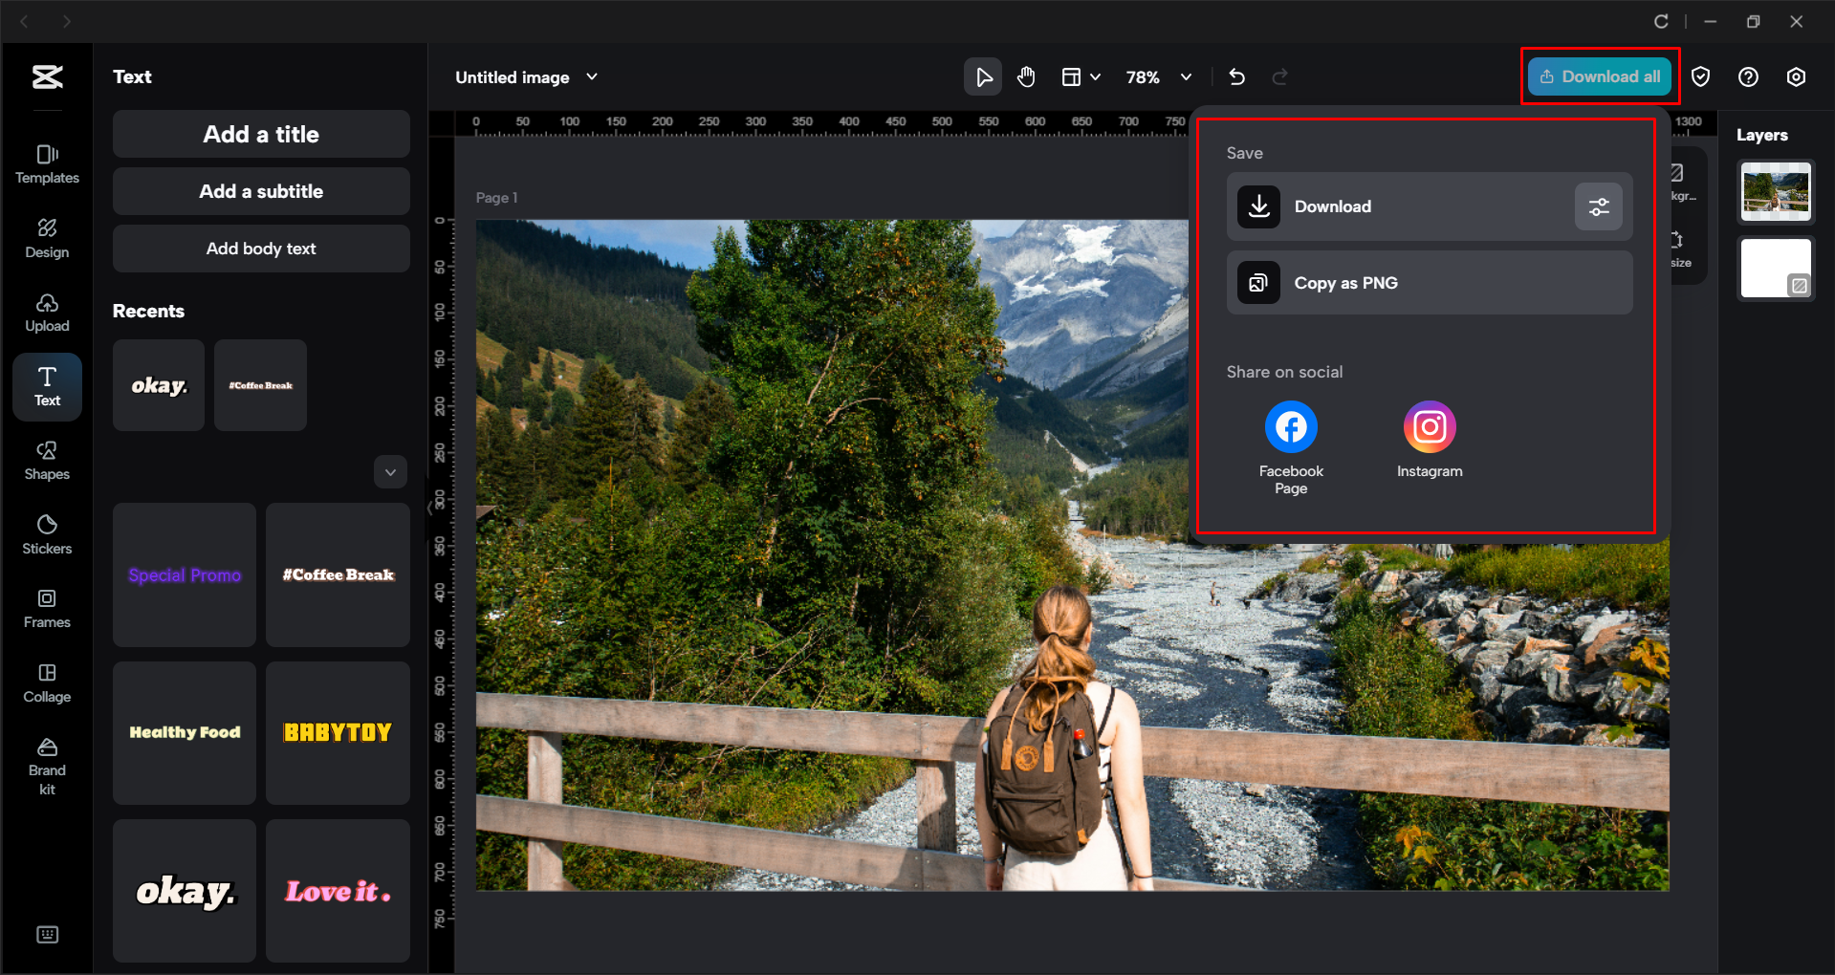This screenshot has width=1835, height=975.
Task: Click the Download all button
Action: [x=1600, y=76]
